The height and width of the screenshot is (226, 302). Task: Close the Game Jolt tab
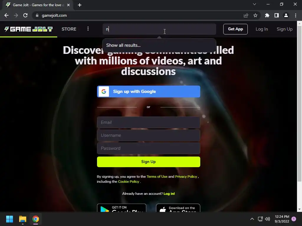click(68, 5)
